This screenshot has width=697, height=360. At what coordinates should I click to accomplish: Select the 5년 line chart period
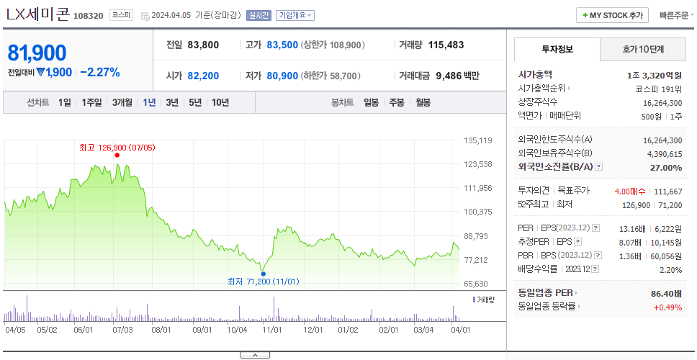point(195,103)
